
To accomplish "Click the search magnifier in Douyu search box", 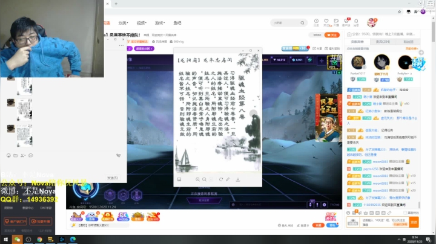I will (302, 23).
